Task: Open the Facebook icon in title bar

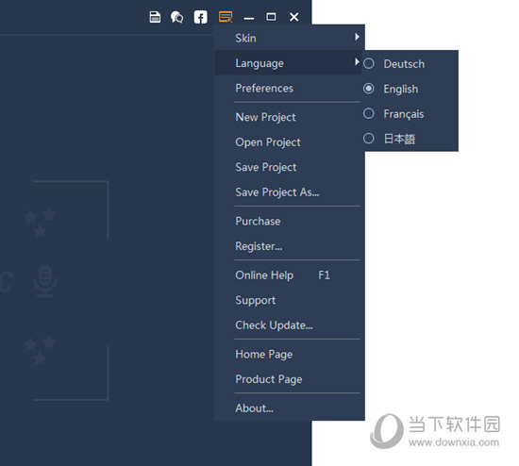Action: 200,17
